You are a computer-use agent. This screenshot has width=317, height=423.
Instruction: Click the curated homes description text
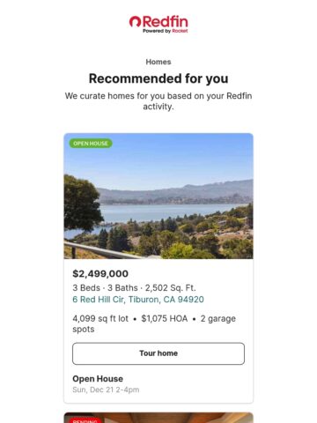click(158, 101)
